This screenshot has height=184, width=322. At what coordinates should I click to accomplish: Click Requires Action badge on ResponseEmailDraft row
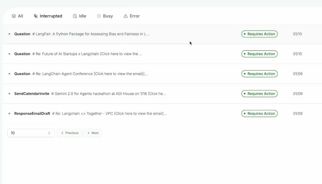[x=259, y=113]
